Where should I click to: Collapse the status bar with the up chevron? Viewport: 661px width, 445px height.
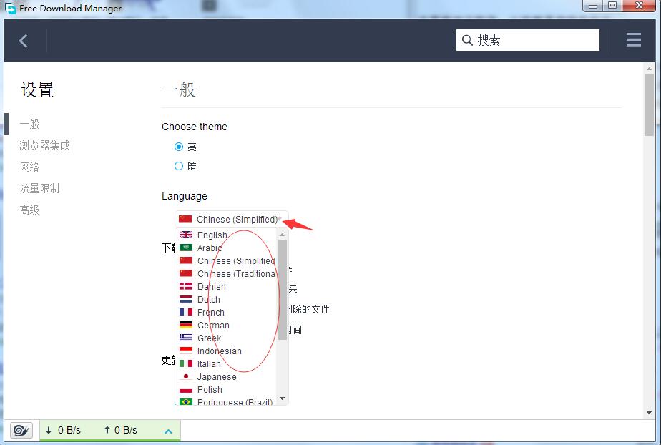point(169,430)
